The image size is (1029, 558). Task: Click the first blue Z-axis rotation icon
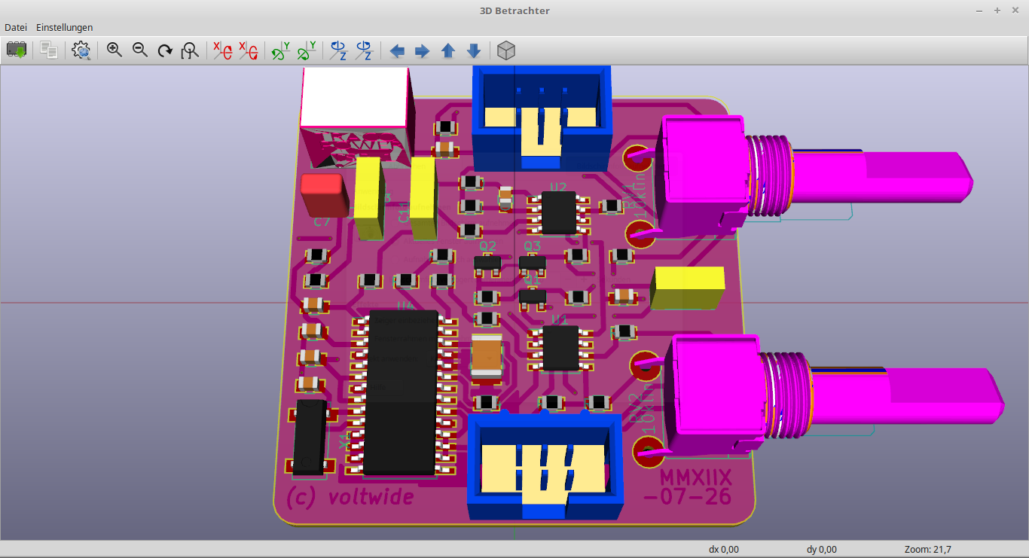pyautogui.click(x=339, y=50)
